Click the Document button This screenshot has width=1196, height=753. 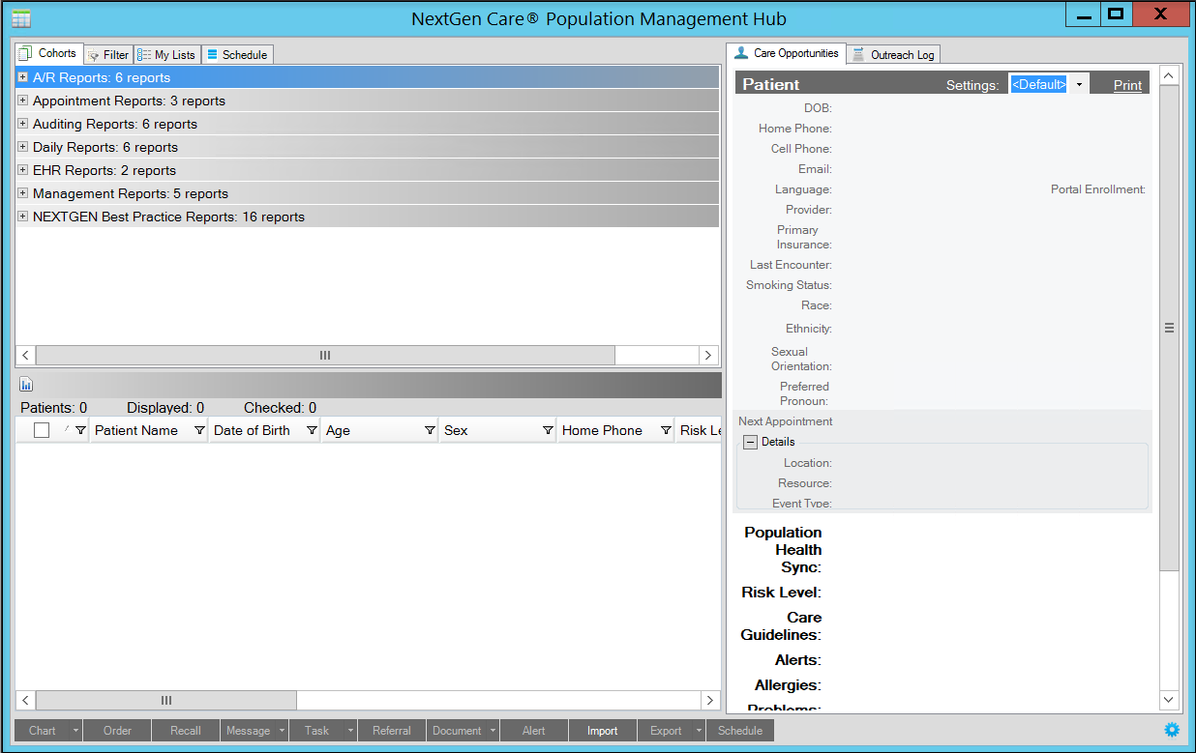457,731
